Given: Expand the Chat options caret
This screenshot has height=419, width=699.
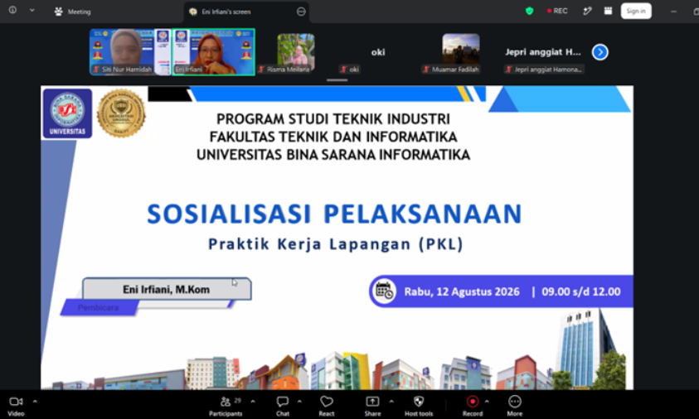Looking at the screenshot, I should click(299, 401).
